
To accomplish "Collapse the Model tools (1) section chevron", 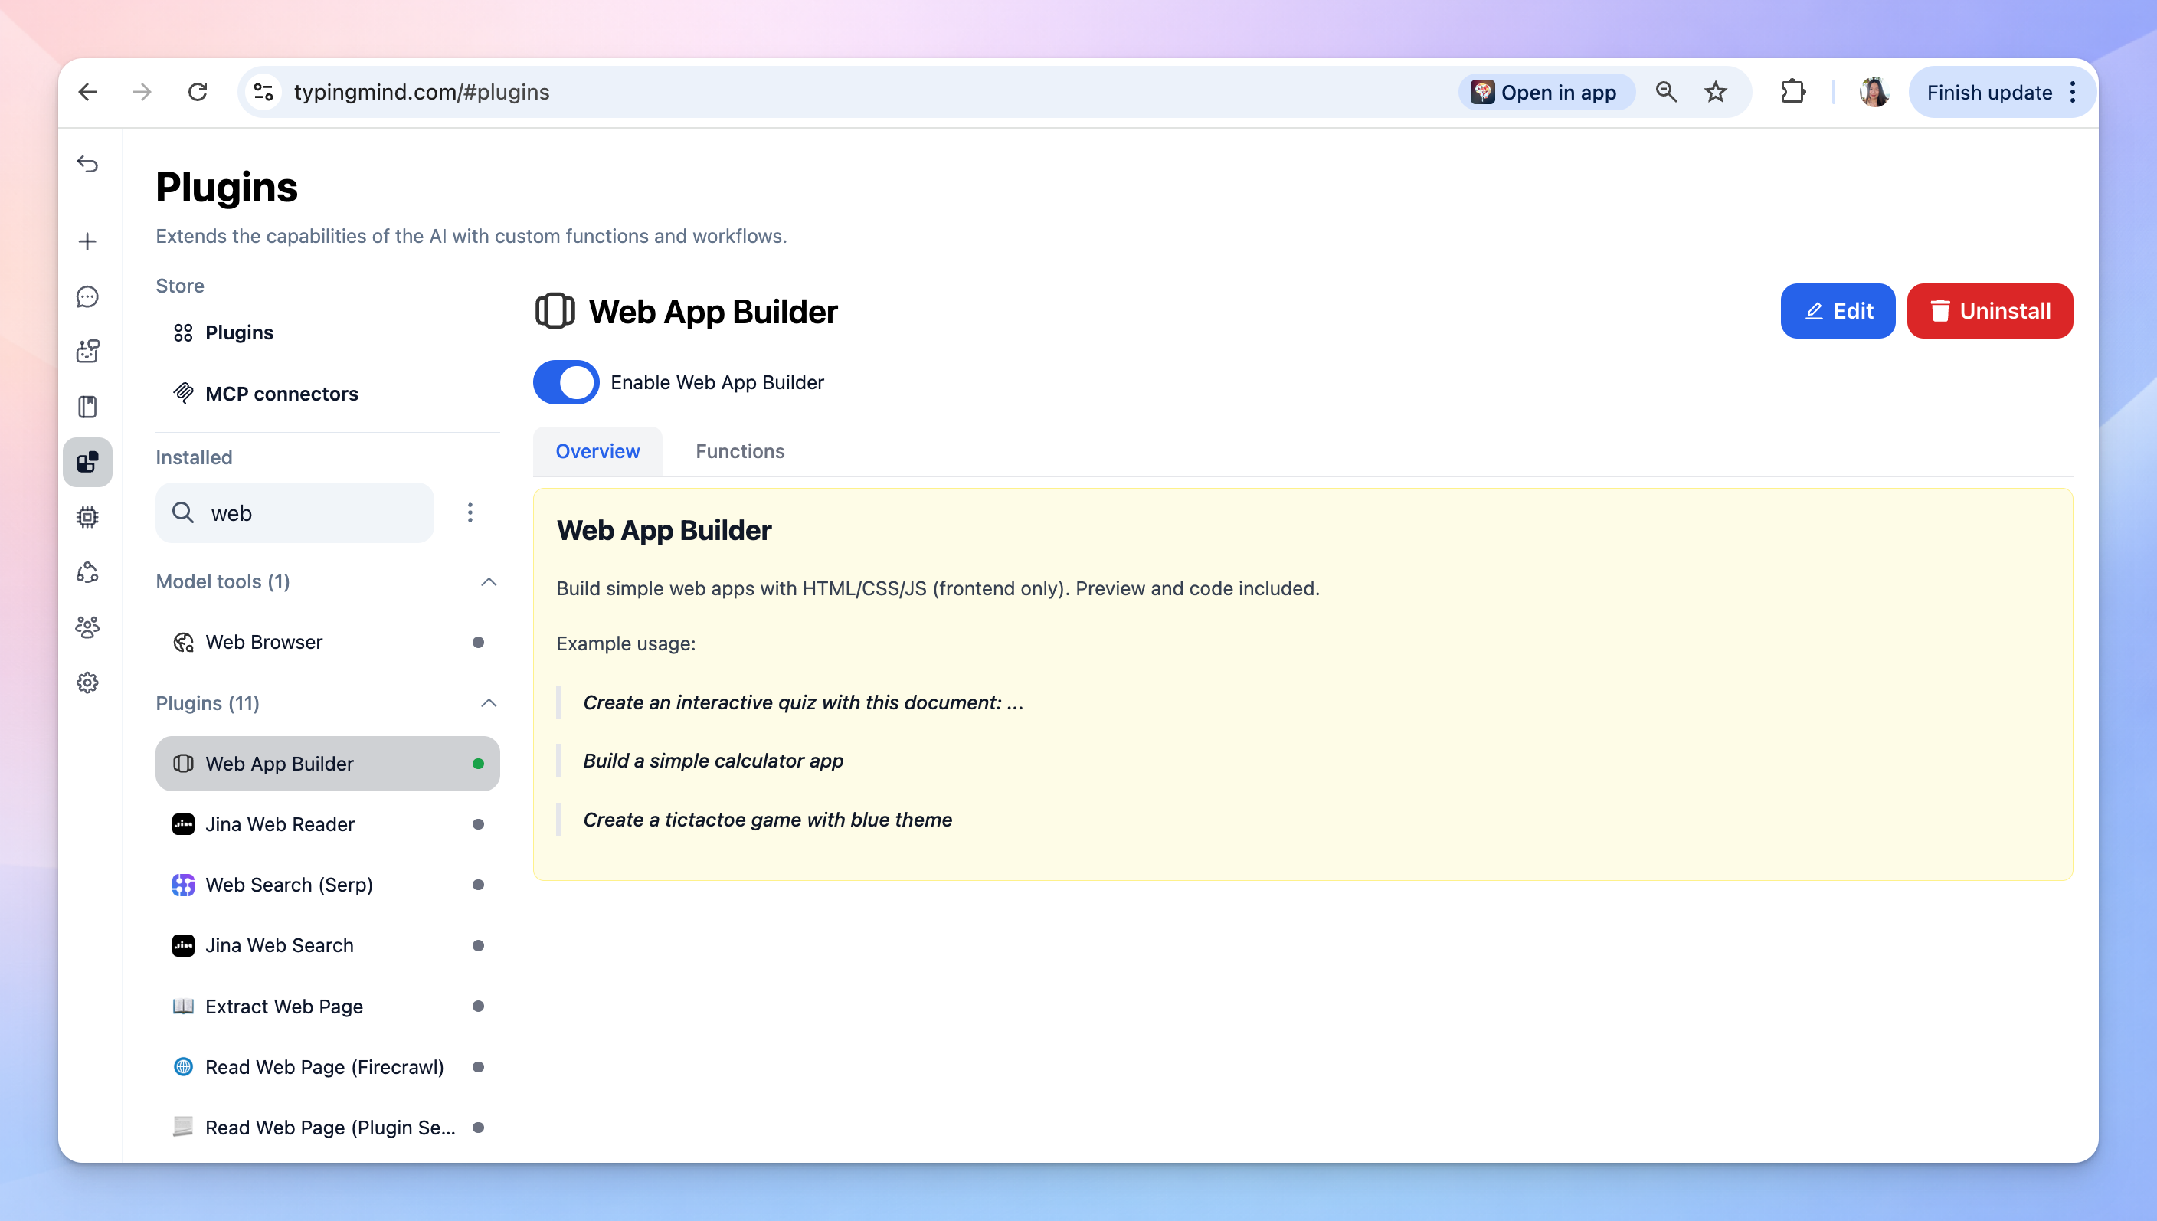I will coord(489,582).
